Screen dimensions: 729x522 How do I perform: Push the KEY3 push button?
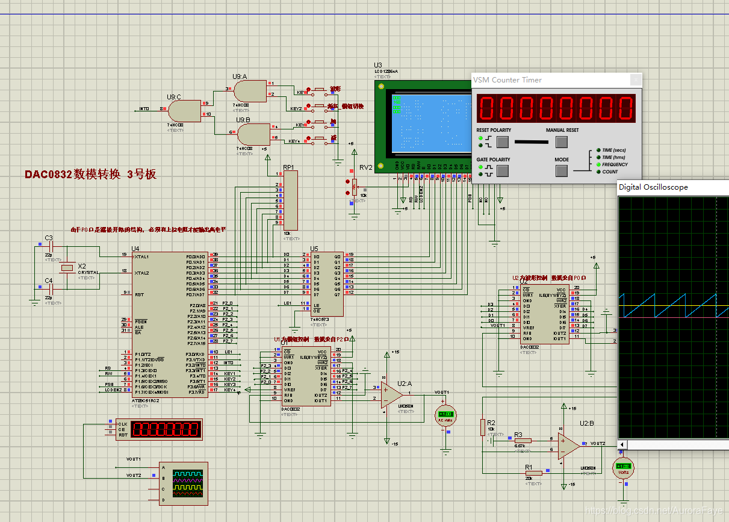[x=319, y=123]
